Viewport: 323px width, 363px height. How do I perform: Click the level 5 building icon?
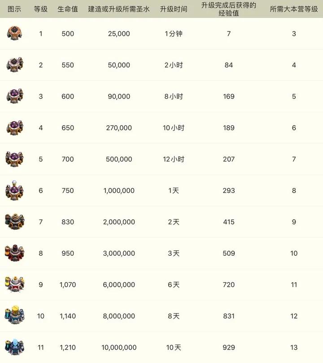15,159
